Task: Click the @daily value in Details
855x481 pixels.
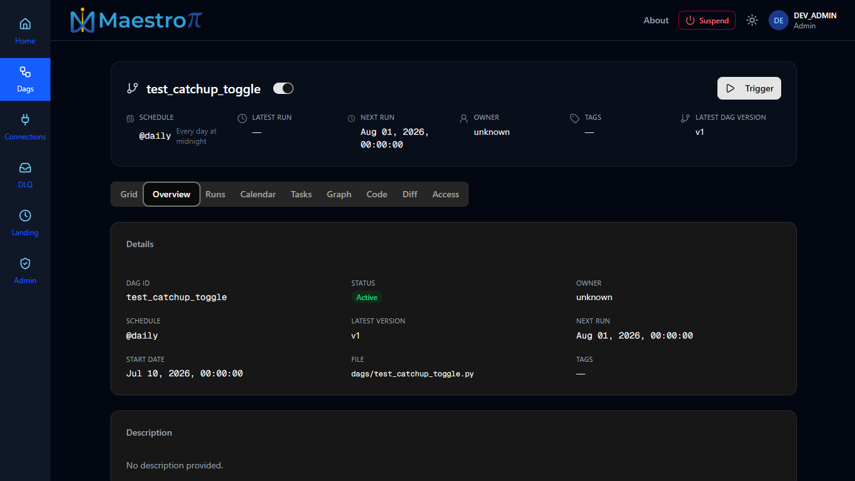Action: tap(142, 335)
